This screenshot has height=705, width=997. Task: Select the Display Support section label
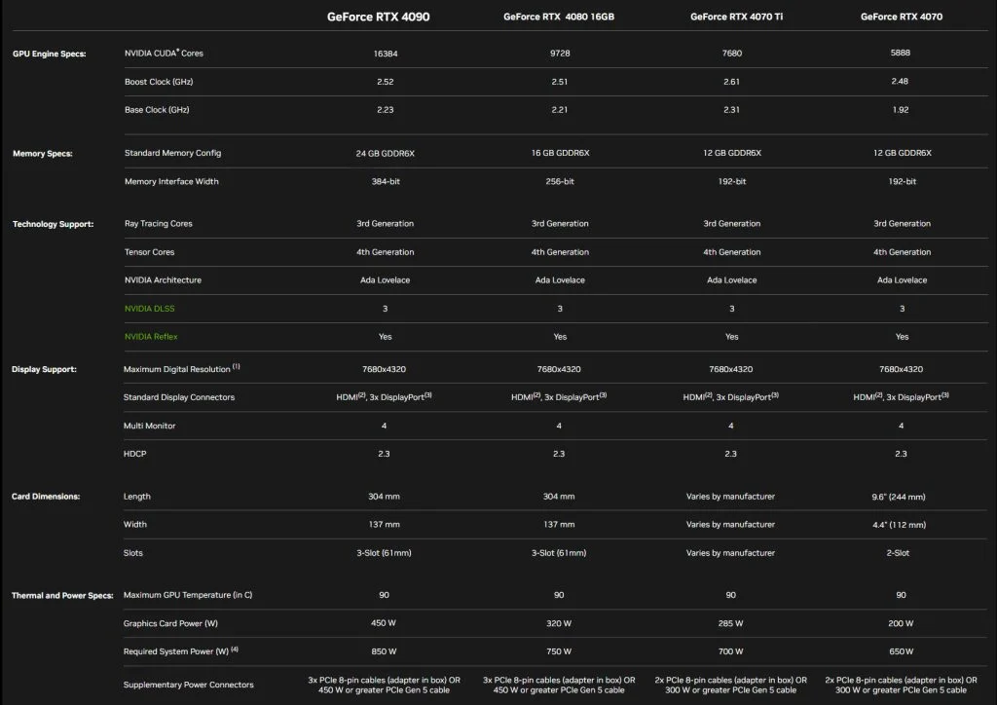tap(44, 370)
